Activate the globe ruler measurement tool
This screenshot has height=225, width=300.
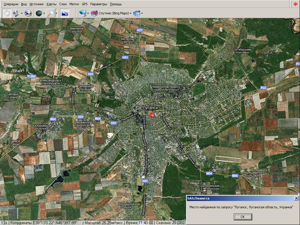click(28, 13)
